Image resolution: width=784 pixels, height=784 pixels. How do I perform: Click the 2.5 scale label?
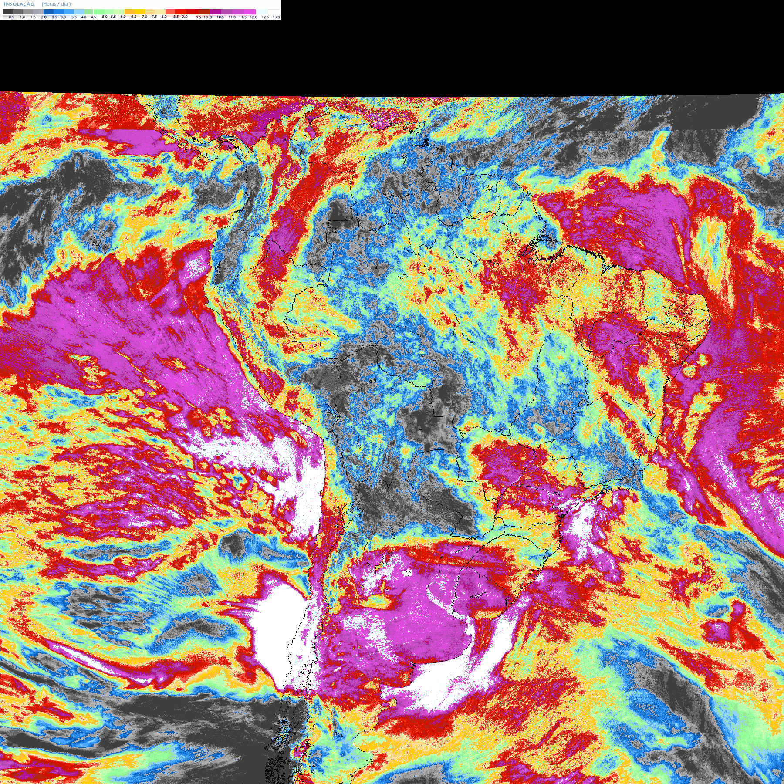coord(54,17)
